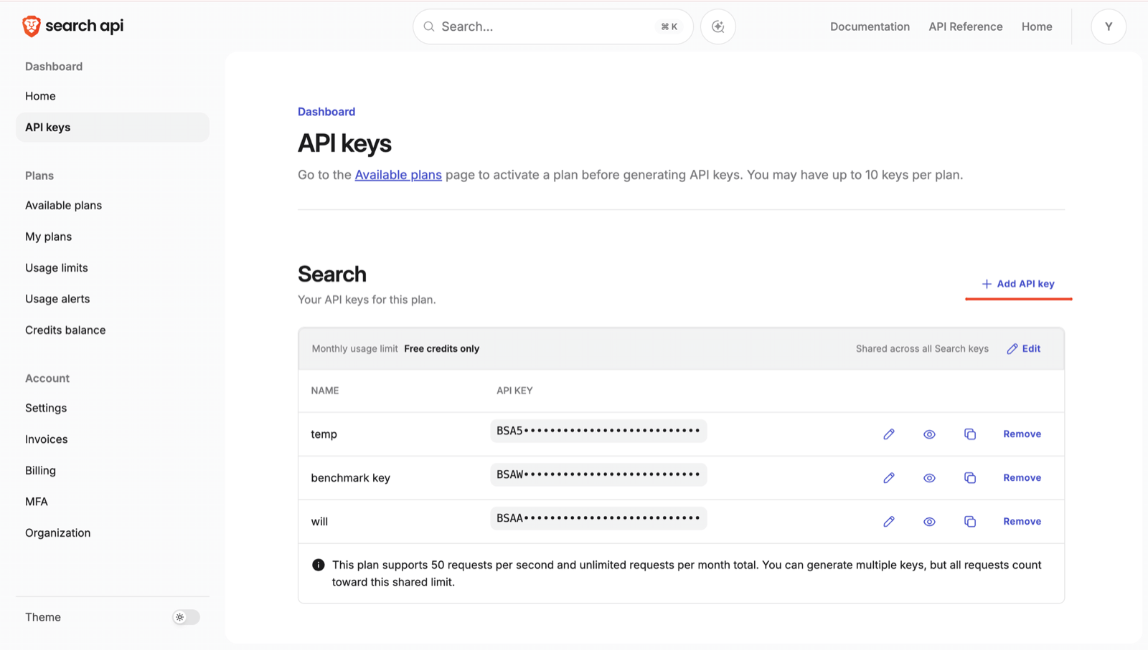This screenshot has height=650, width=1148.
Task: Open API Reference in the top bar
Action: [965, 27]
